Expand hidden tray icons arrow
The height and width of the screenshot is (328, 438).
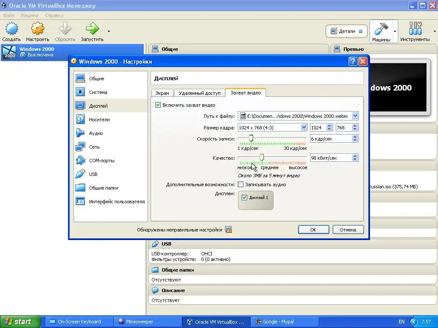pos(414,322)
